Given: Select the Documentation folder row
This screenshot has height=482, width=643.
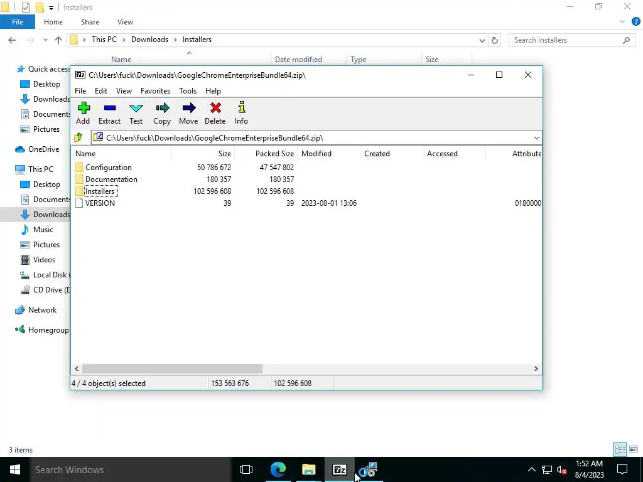Looking at the screenshot, I should (306, 179).
